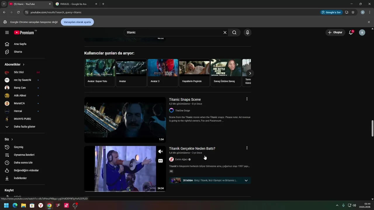Image resolution: width=374 pixels, height=210 pixels.
Task: Start voice search with the microphone
Action: coord(247,32)
